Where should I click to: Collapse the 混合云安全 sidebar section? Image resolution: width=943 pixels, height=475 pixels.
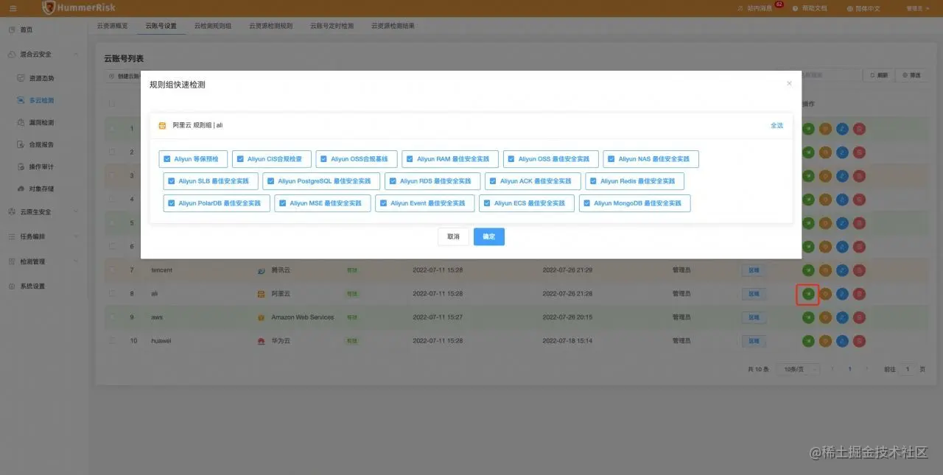(77, 54)
